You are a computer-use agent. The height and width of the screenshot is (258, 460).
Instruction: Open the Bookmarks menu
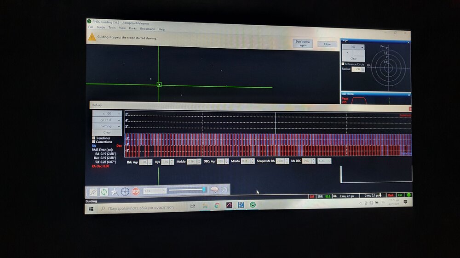pyautogui.click(x=148, y=28)
